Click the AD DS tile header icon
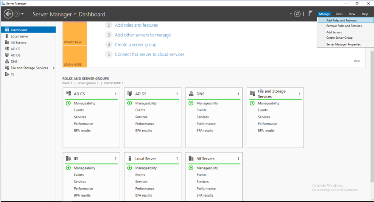The height and width of the screenshot is (202, 374). point(130,94)
